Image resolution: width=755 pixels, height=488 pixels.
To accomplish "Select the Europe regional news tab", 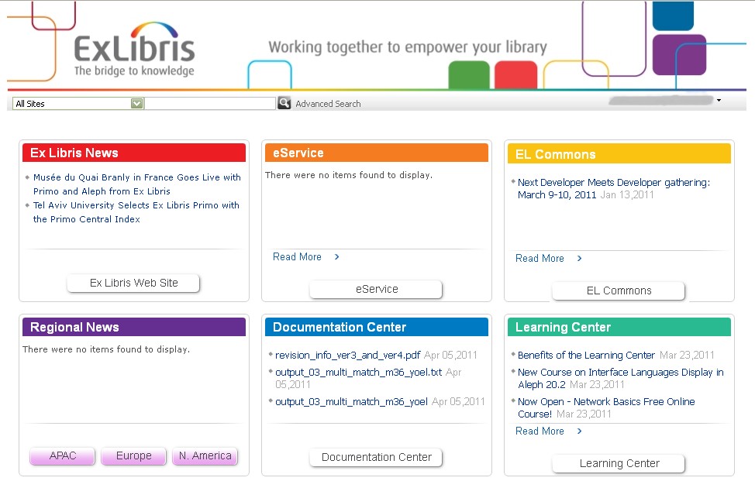I will tap(133, 456).
